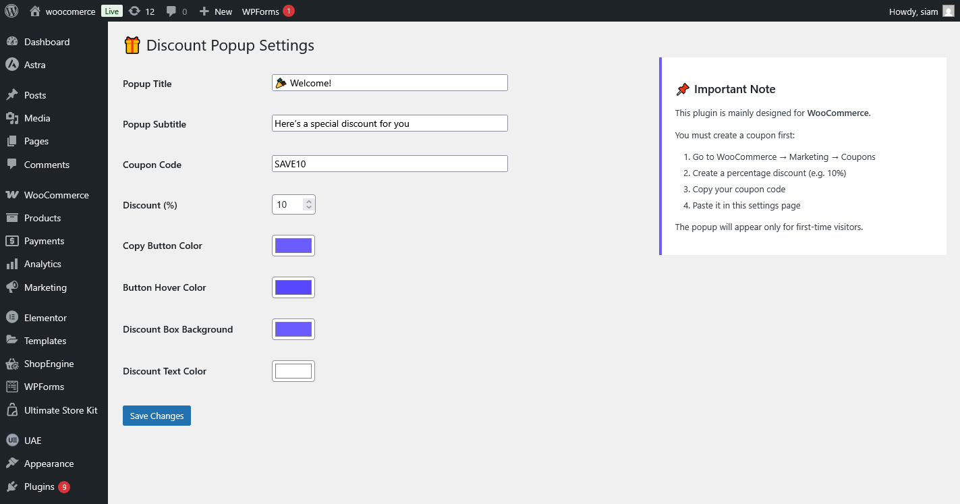The height and width of the screenshot is (504, 960).
Task: Open the WordPress logo menu
Action: click(x=10, y=11)
